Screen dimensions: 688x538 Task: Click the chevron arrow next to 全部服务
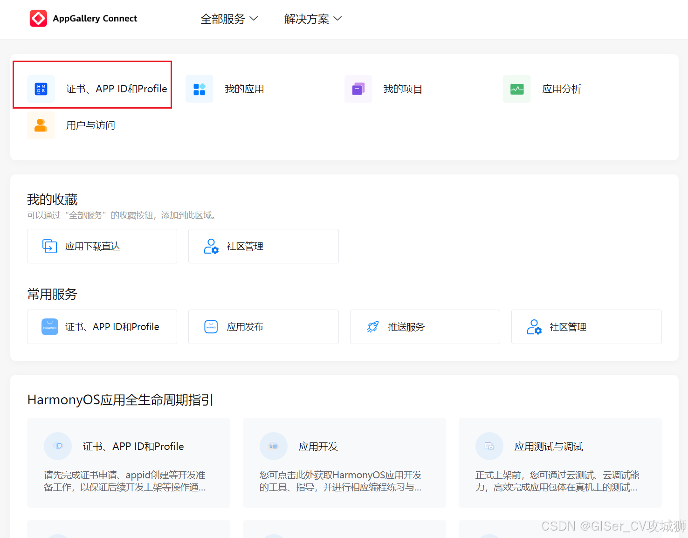(254, 19)
